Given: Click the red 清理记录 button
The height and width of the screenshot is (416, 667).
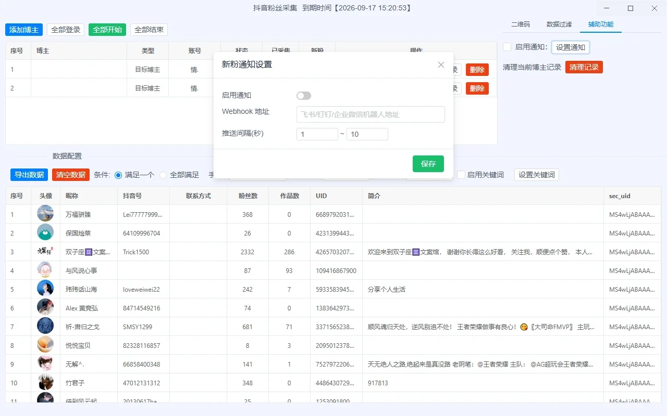Looking at the screenshot, I should click(x=584, y=67).
